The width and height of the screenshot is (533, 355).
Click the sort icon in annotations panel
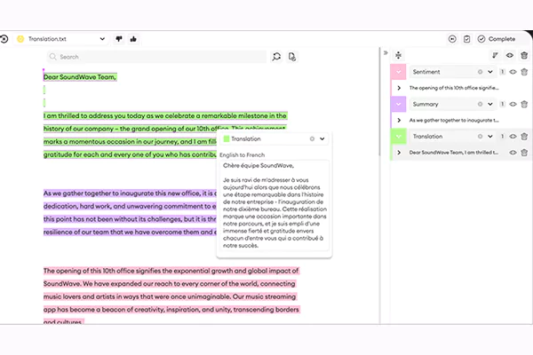[x=495, y=55]
